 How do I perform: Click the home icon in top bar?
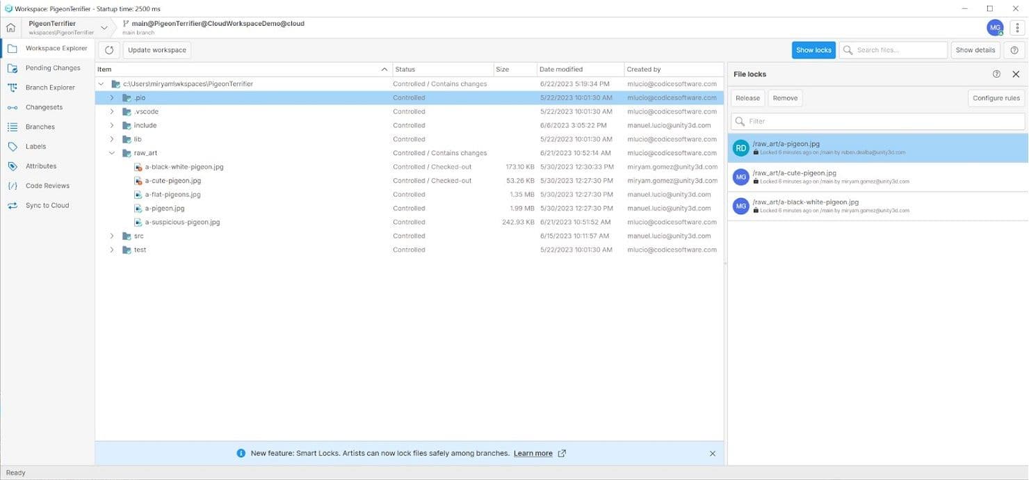point(10,28)
